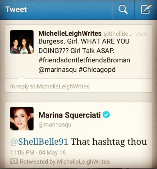Open the search magnifier icon

pos(123,10)
